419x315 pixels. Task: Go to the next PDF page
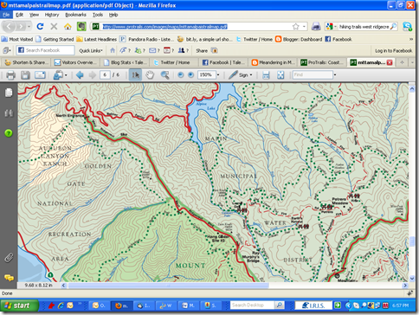93,75
